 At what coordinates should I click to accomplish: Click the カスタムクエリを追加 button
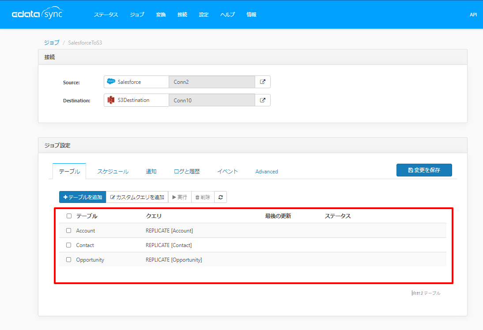(137, 197)
